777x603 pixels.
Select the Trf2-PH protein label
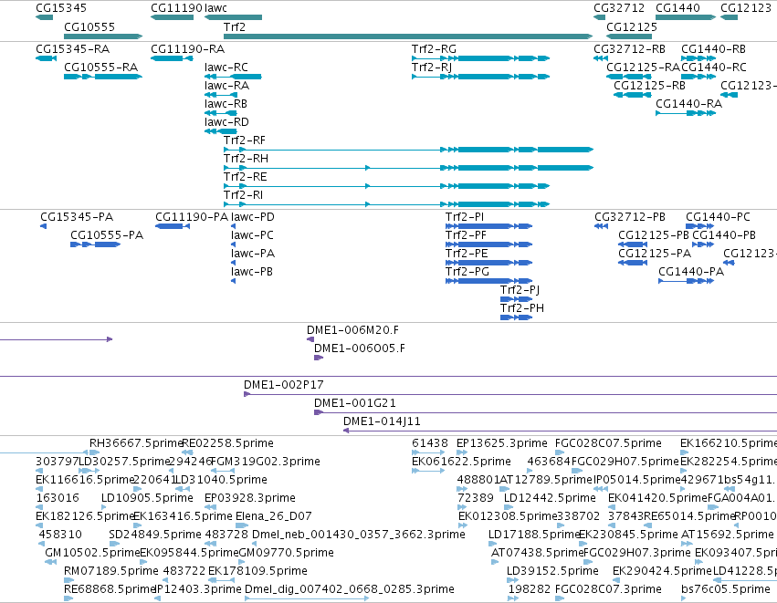tap(522, 308)
